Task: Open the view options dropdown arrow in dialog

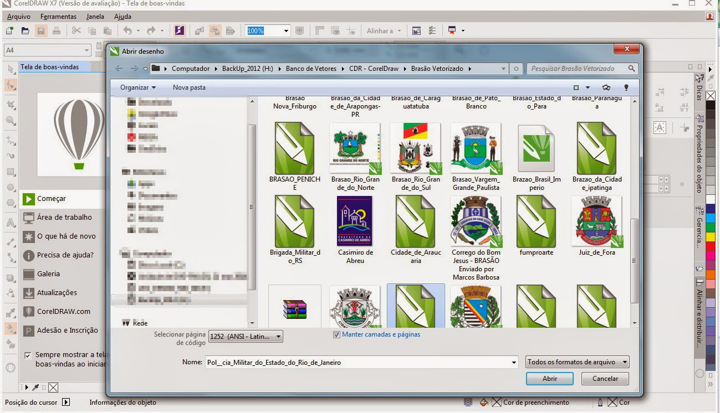Action: pyautogui.click(x=588, y=87)
